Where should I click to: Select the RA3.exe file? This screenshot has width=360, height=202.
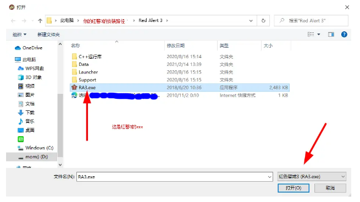(180, 88)
